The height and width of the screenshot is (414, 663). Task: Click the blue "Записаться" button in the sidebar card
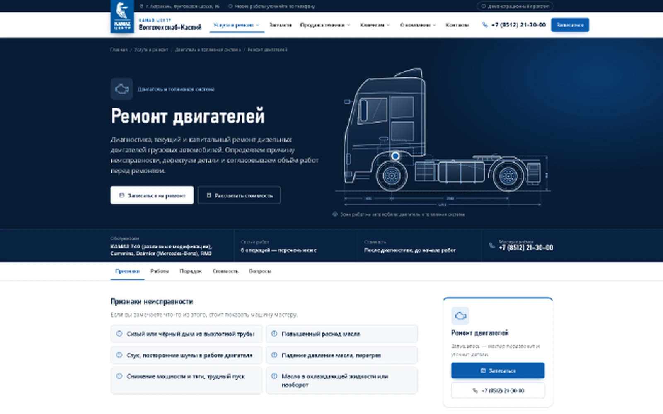[498, 371]
